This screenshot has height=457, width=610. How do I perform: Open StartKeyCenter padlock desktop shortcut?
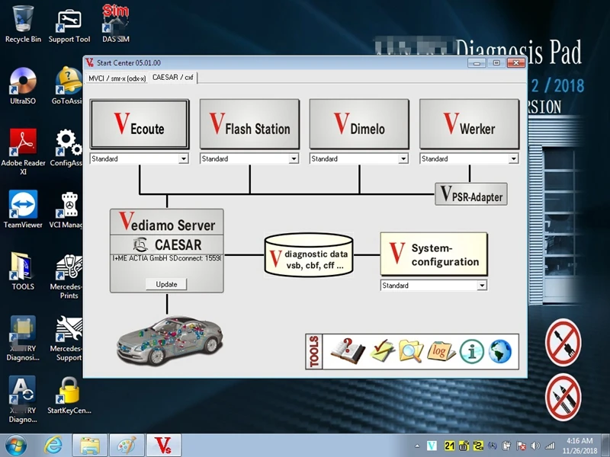[x=69, y=395]
